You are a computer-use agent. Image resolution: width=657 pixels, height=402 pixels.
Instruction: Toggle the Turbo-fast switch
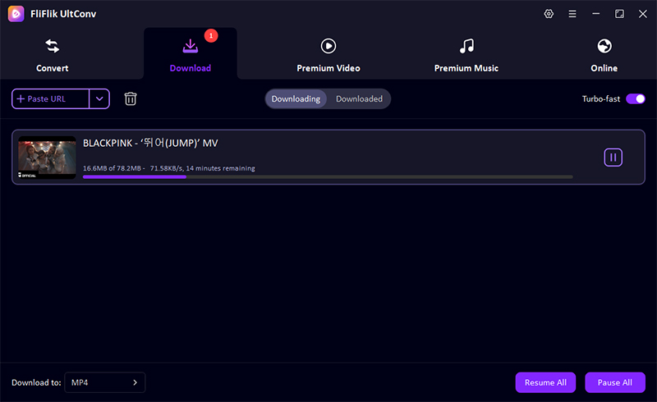635,98
